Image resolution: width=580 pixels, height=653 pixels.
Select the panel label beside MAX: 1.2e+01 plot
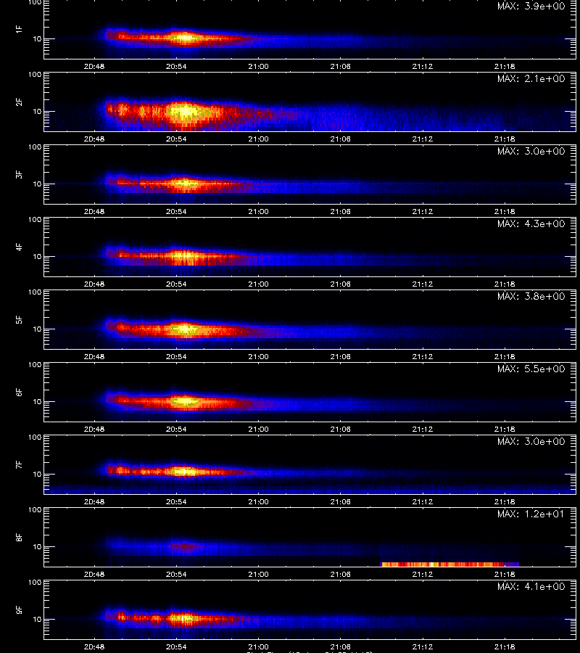(x=19, y=537)
